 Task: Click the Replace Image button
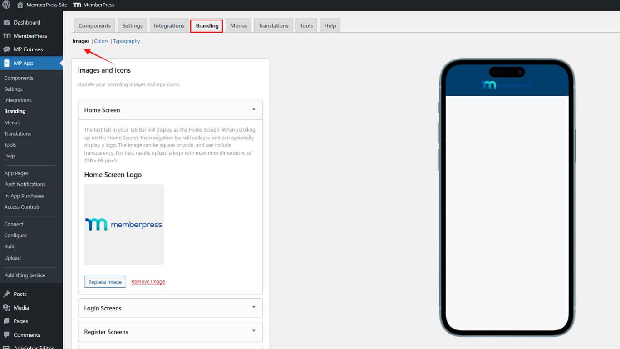(105, 282)
